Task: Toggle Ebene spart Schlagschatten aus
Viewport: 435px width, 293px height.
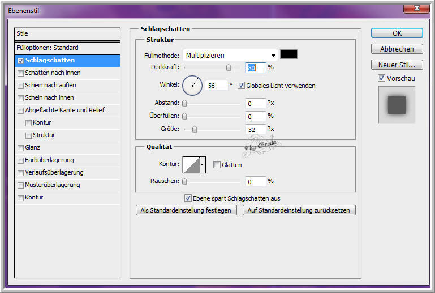Action: tap(188, 198)
